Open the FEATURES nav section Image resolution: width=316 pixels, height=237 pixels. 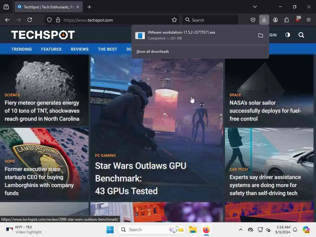point(51,49)
